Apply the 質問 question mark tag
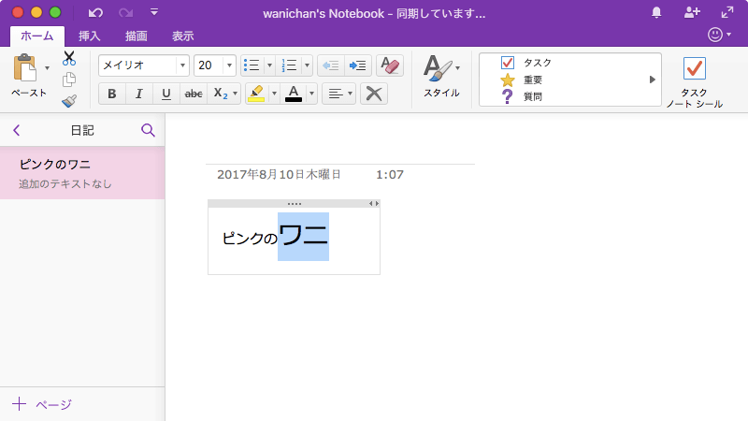This screenshot has width=748, height=421. [521, 96]
